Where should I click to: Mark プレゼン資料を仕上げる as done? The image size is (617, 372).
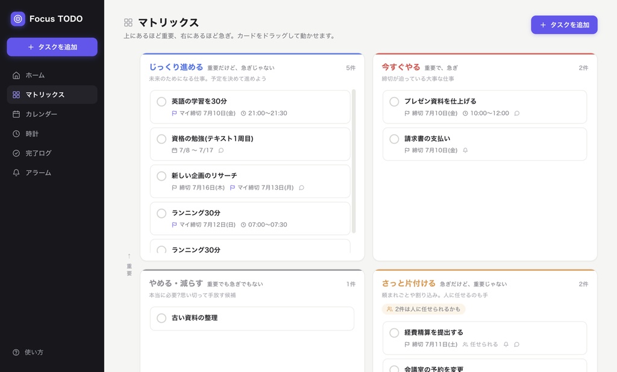pos(394,102)
